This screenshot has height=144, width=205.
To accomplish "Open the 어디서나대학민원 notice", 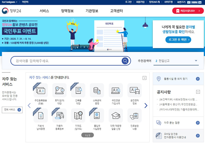I will point(179,109).
